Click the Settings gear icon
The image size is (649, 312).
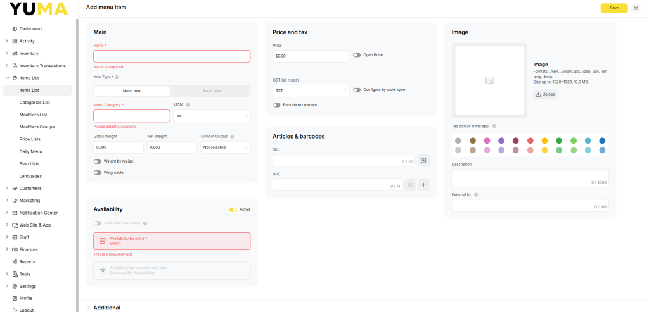pyautogui.click(x=15, y=287)
